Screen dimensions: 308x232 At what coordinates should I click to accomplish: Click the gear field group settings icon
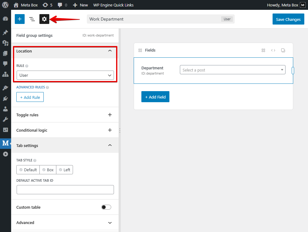click(x=44, y=19)
